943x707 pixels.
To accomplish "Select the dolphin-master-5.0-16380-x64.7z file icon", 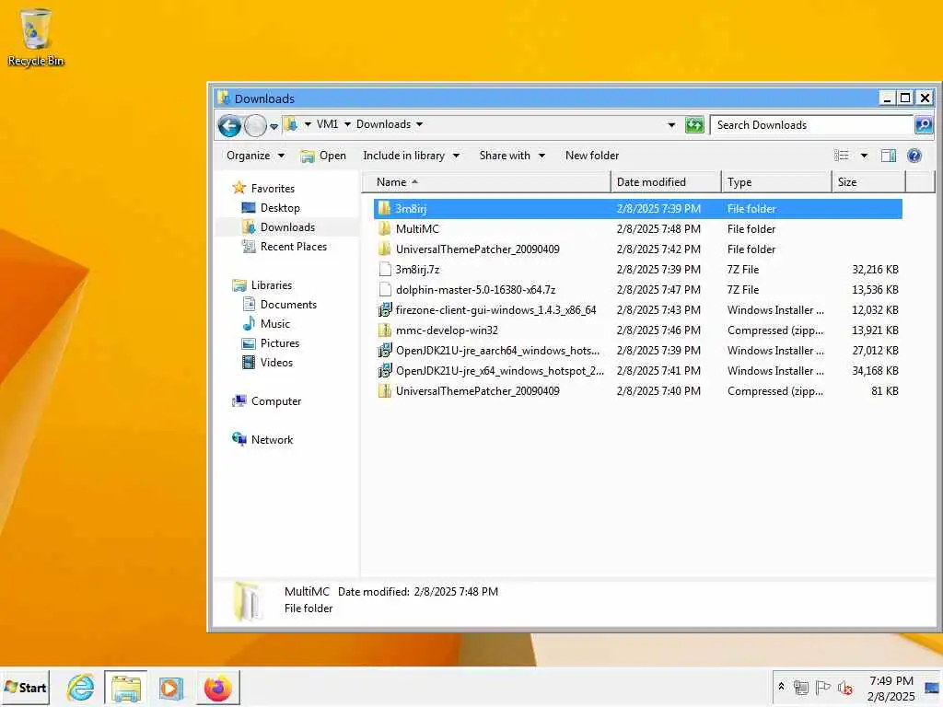I will pos(385,290).
